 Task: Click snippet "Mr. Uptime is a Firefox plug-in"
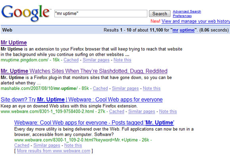(86, 80)
